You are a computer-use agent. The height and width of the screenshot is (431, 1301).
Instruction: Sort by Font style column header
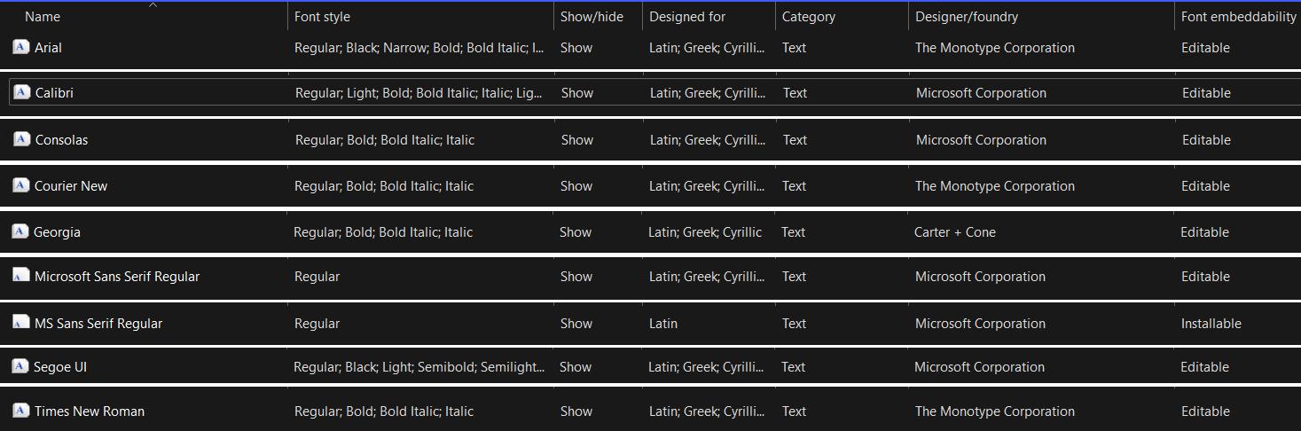pos(322,17)
